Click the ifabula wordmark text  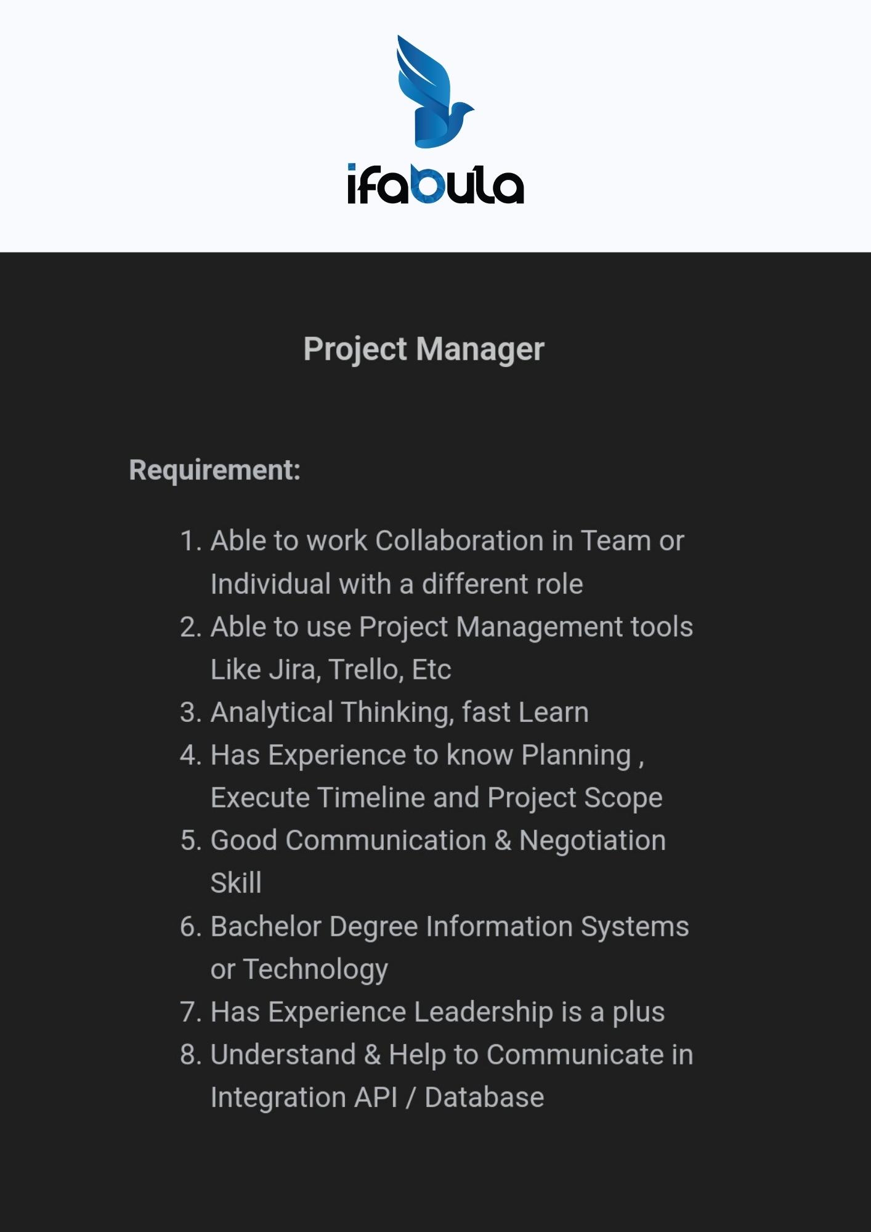click(x=435, y=184)
